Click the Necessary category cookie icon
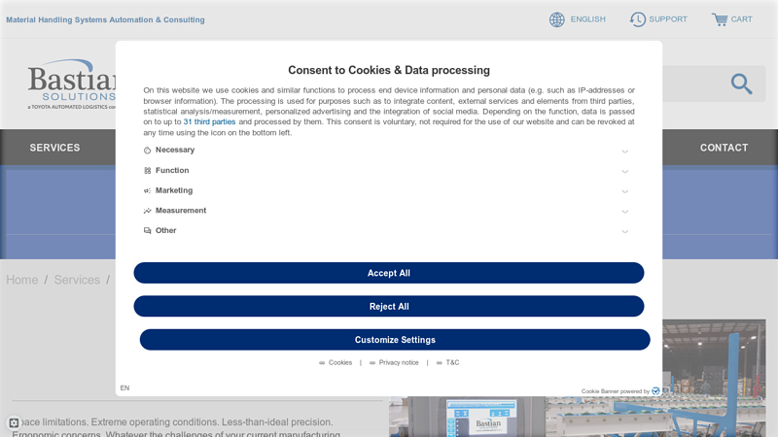778x437 pixels. [148, 151]
